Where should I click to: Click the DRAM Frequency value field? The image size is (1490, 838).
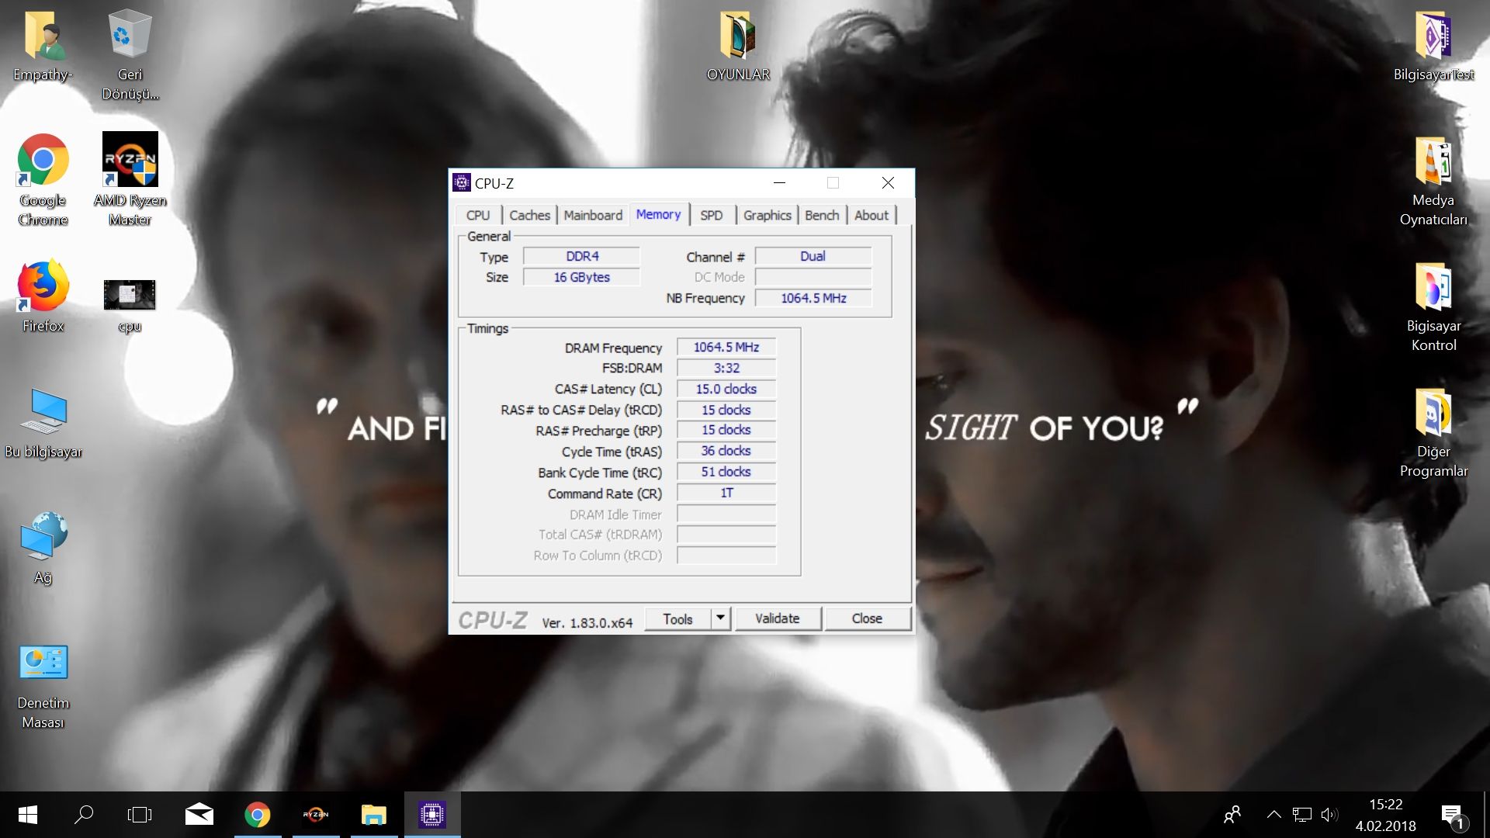[726, 348]
